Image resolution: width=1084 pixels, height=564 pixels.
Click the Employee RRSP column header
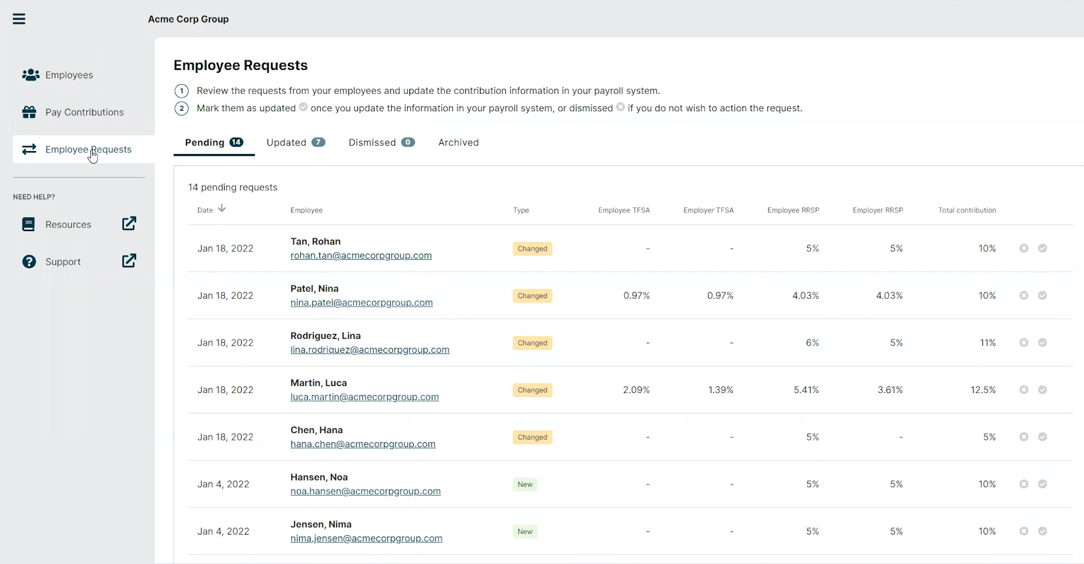pyautogui.click(x=793, y=210)
